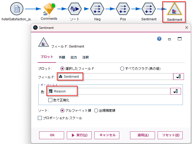Click the distribution node icon in dialog header

pyautogui.click(x=43, y=42)
